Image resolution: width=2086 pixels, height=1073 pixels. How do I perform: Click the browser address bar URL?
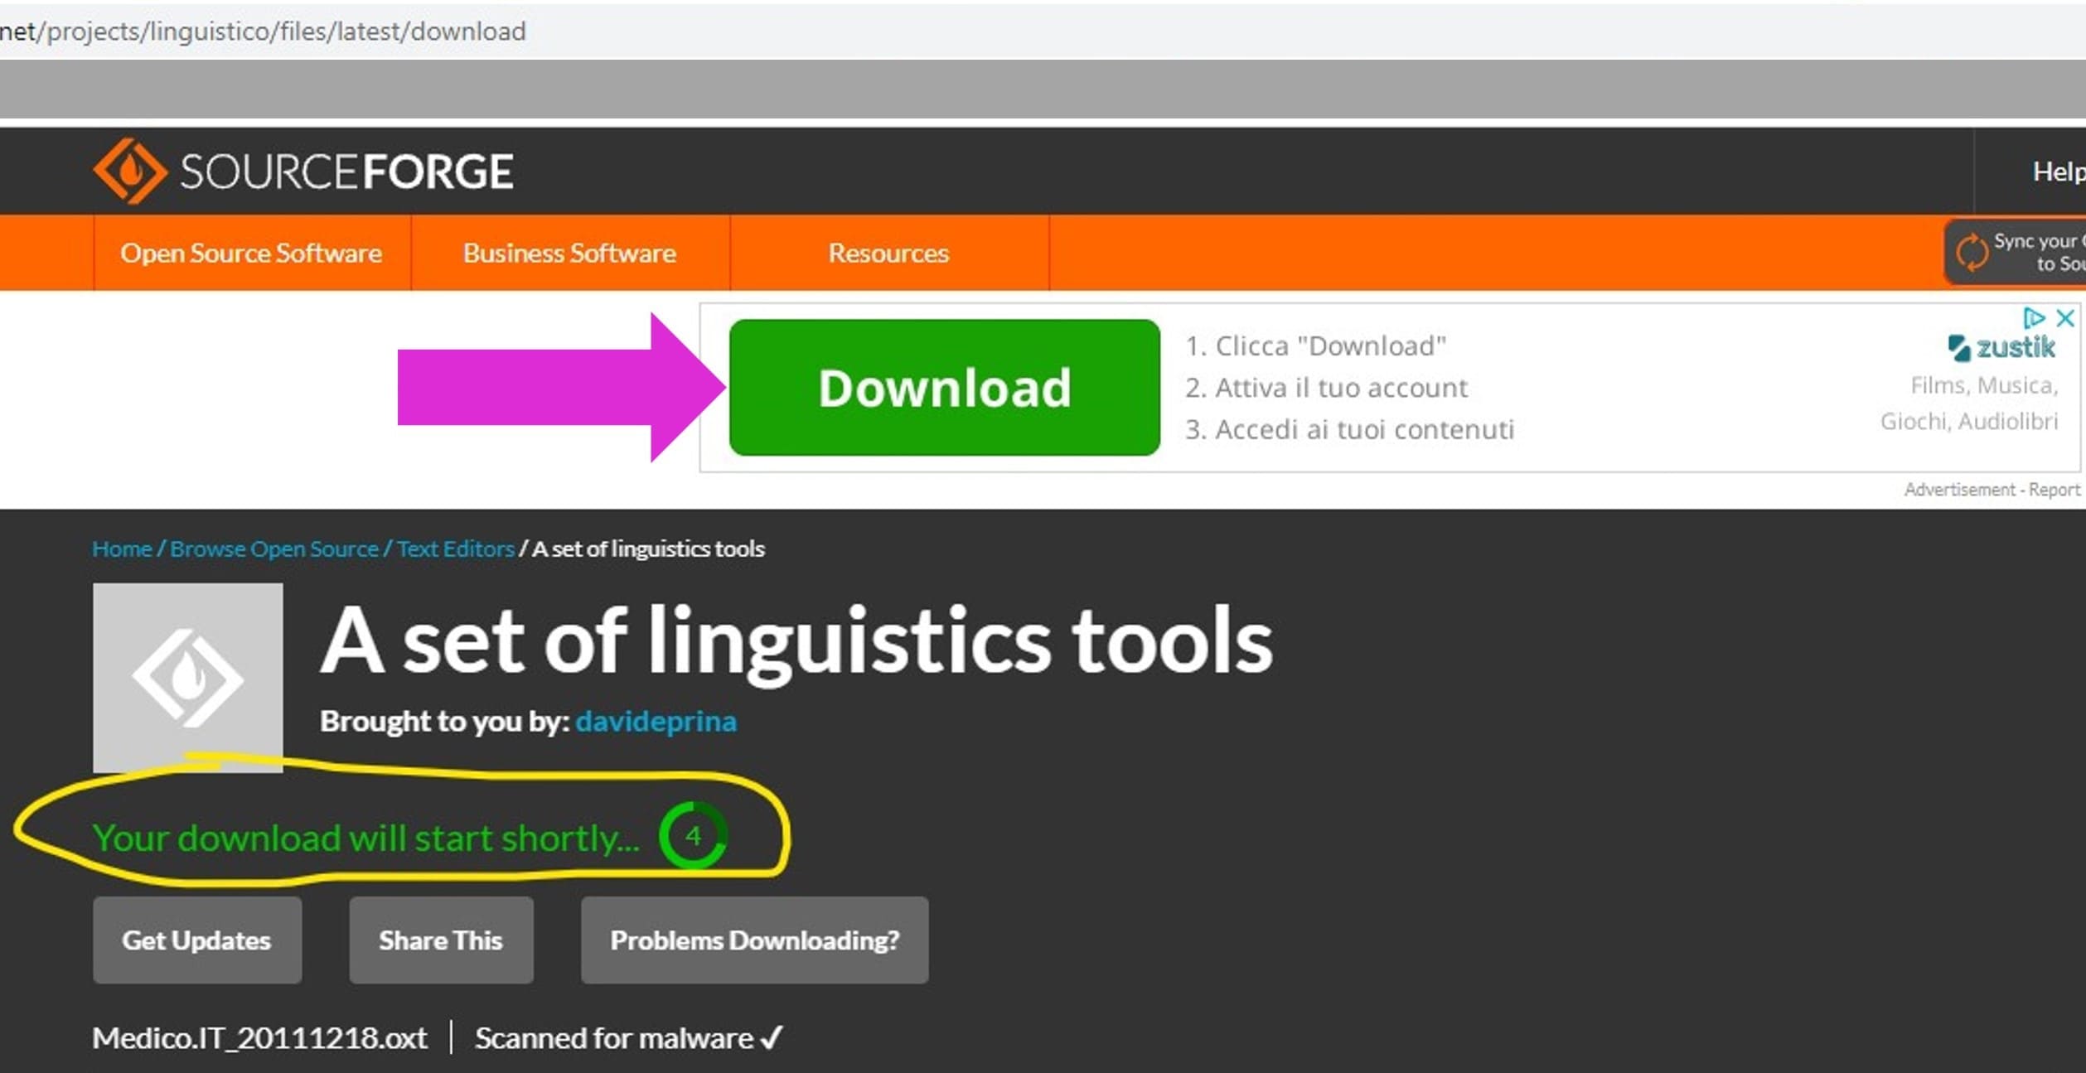point(263,31)
